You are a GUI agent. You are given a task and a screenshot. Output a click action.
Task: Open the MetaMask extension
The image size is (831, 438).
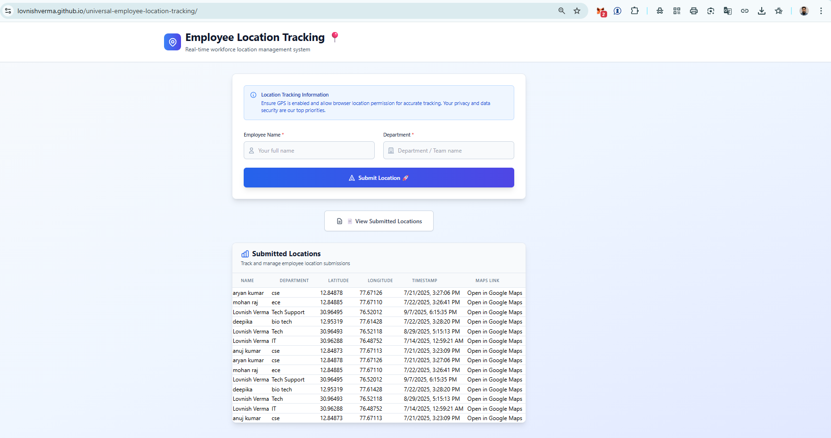tap(600, 10)
